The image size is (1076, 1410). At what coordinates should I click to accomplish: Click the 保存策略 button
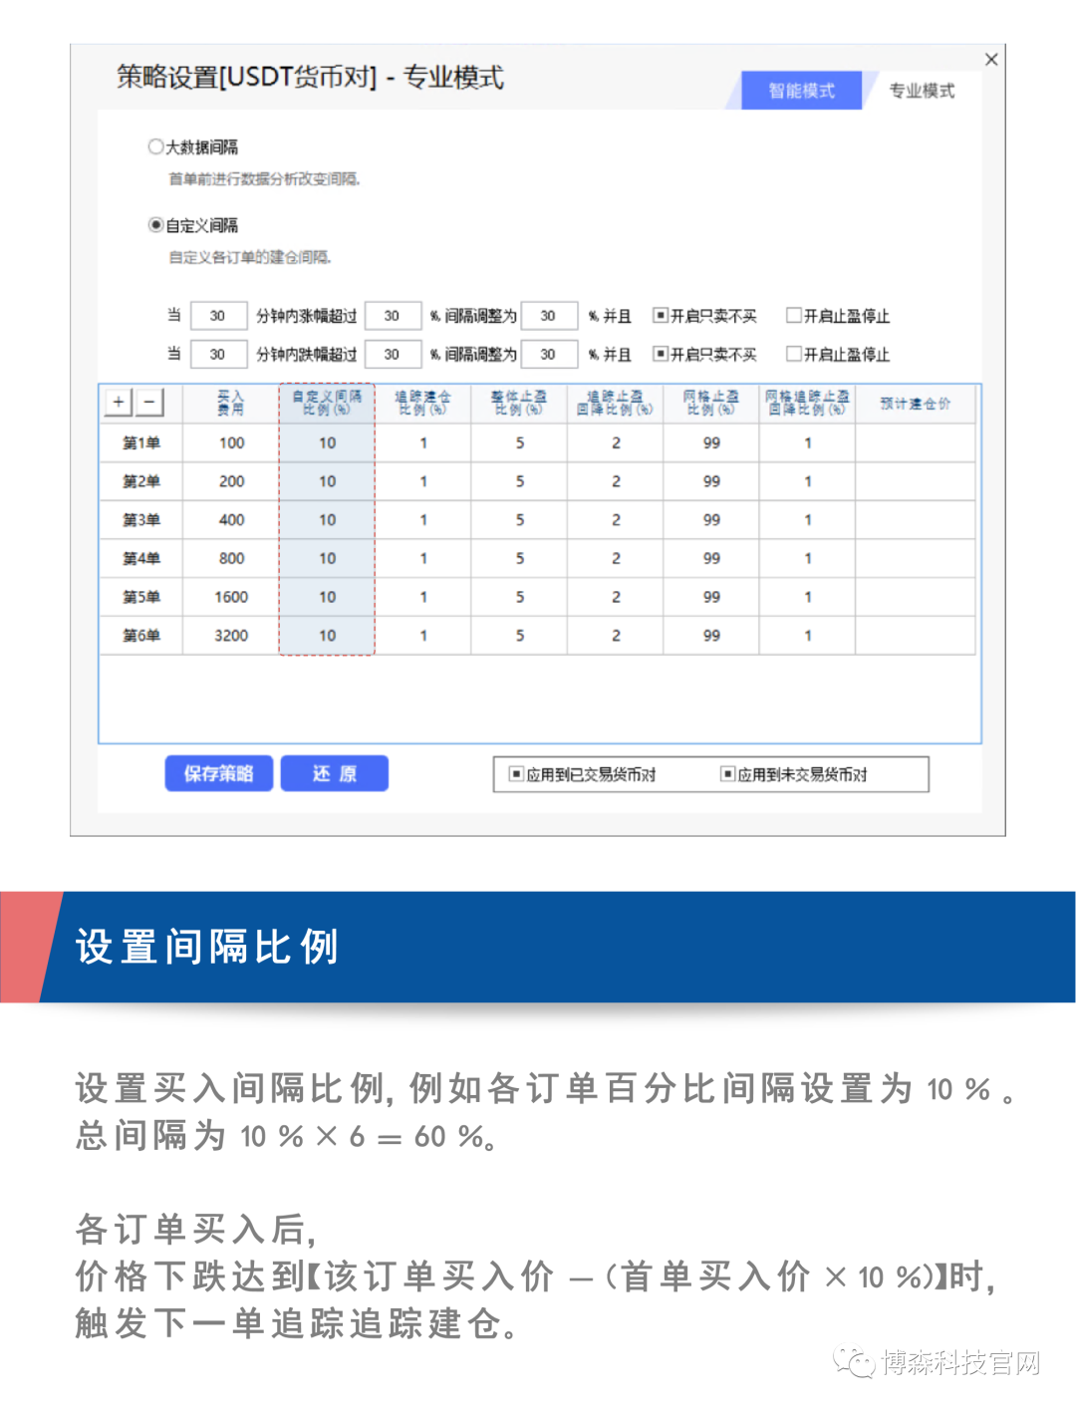point(218,773)
